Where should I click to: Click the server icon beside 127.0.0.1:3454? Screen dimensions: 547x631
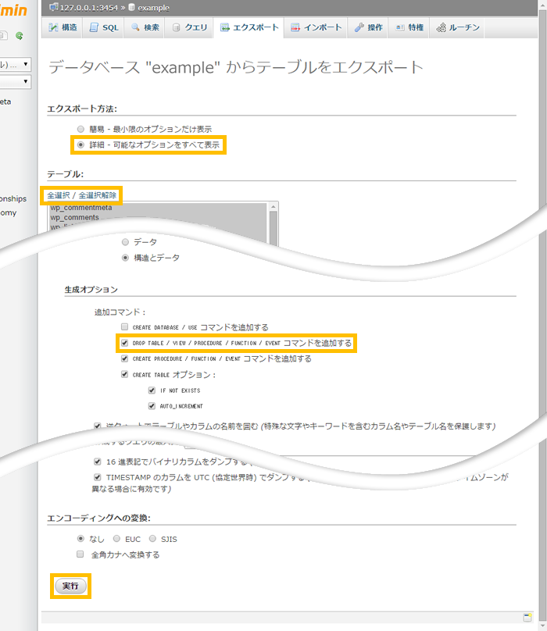53,7
